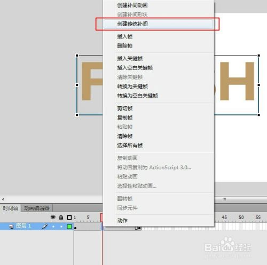
Task: Choose 转换为关键帧 option
Action: [132, 87]
